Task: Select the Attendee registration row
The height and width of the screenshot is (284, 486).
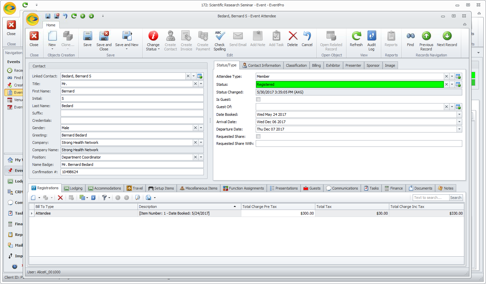Action: pyautogui.click(x=247, y=213)
